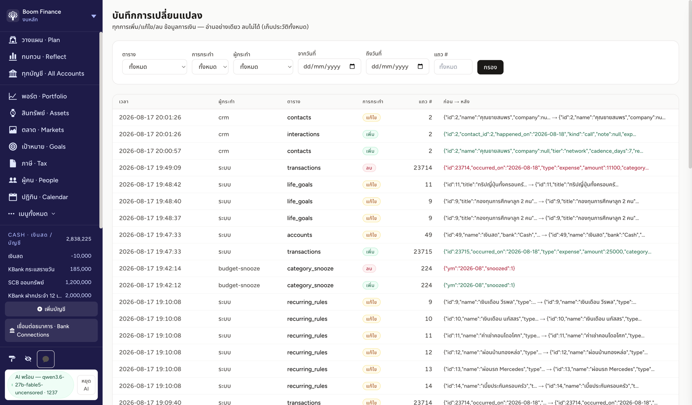
Task: Click the จากวันที่ date input
Action: [x=329, y=66]
